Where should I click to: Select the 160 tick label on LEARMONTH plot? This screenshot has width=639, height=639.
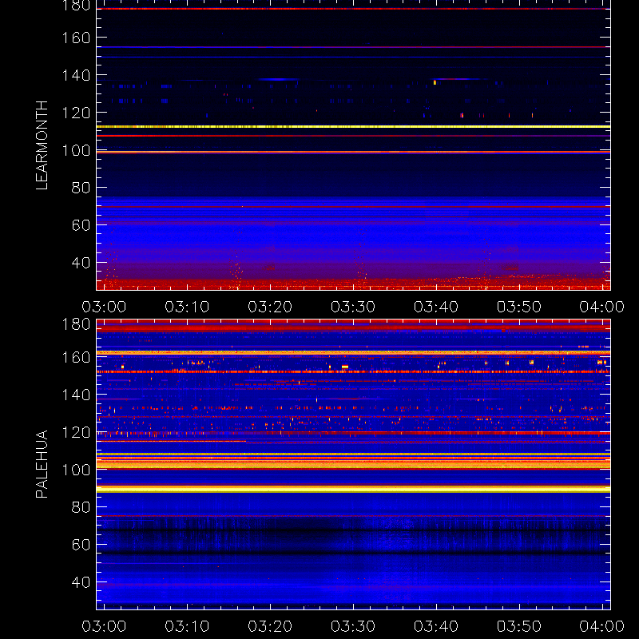[x=76, y=38]
